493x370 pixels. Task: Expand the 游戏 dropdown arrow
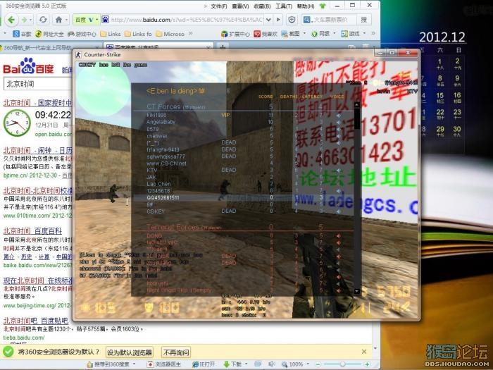[364, 33]
